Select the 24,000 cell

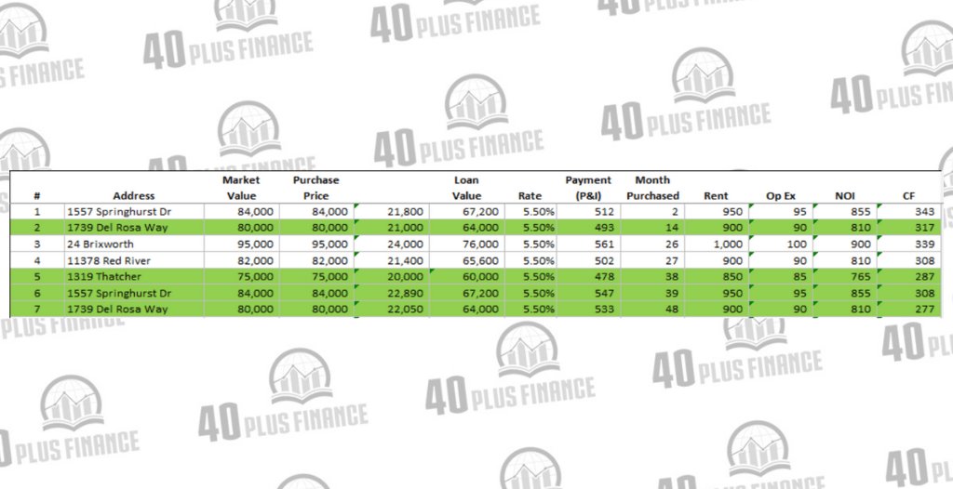pyautogui.click(x=392, y=244)
